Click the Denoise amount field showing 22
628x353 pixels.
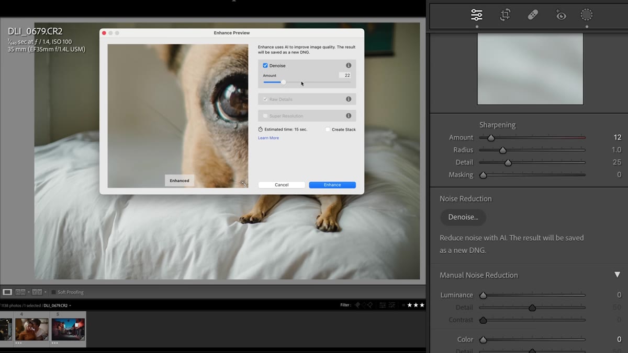point(344,75)
